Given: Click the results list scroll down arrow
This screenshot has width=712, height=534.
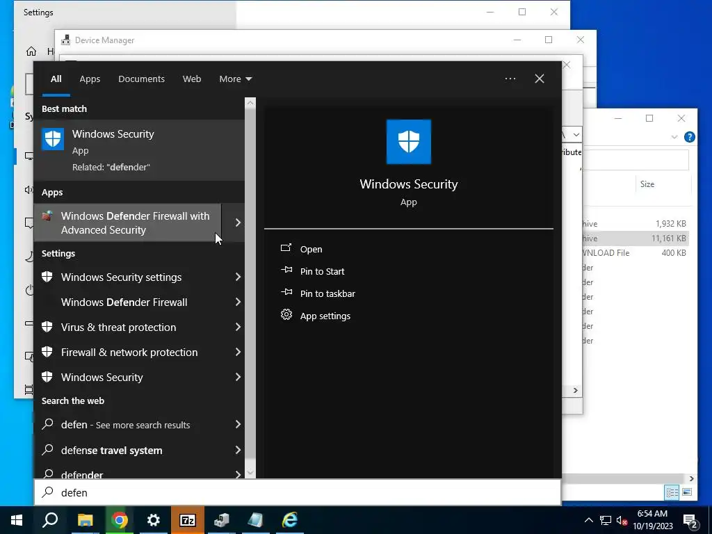Looking at the screenshot, I should click(x=250, y=473).
